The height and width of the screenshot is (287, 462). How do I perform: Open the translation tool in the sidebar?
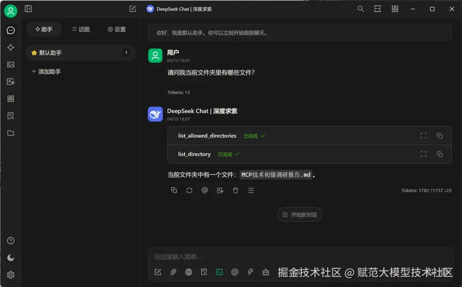(11, 82)
